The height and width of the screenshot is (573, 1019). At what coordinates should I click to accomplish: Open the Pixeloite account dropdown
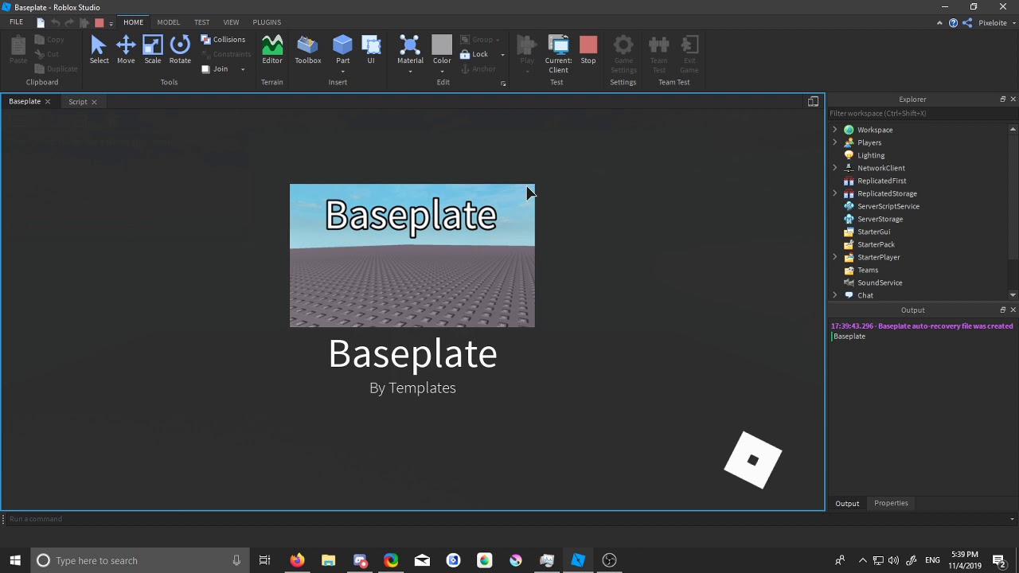point(1013,23)
